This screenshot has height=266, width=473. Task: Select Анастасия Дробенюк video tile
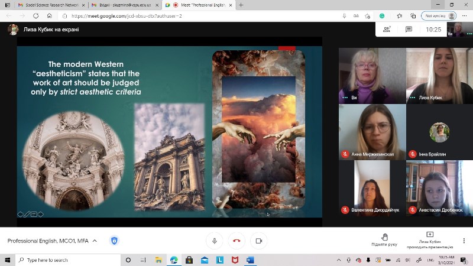coord(439,188)
